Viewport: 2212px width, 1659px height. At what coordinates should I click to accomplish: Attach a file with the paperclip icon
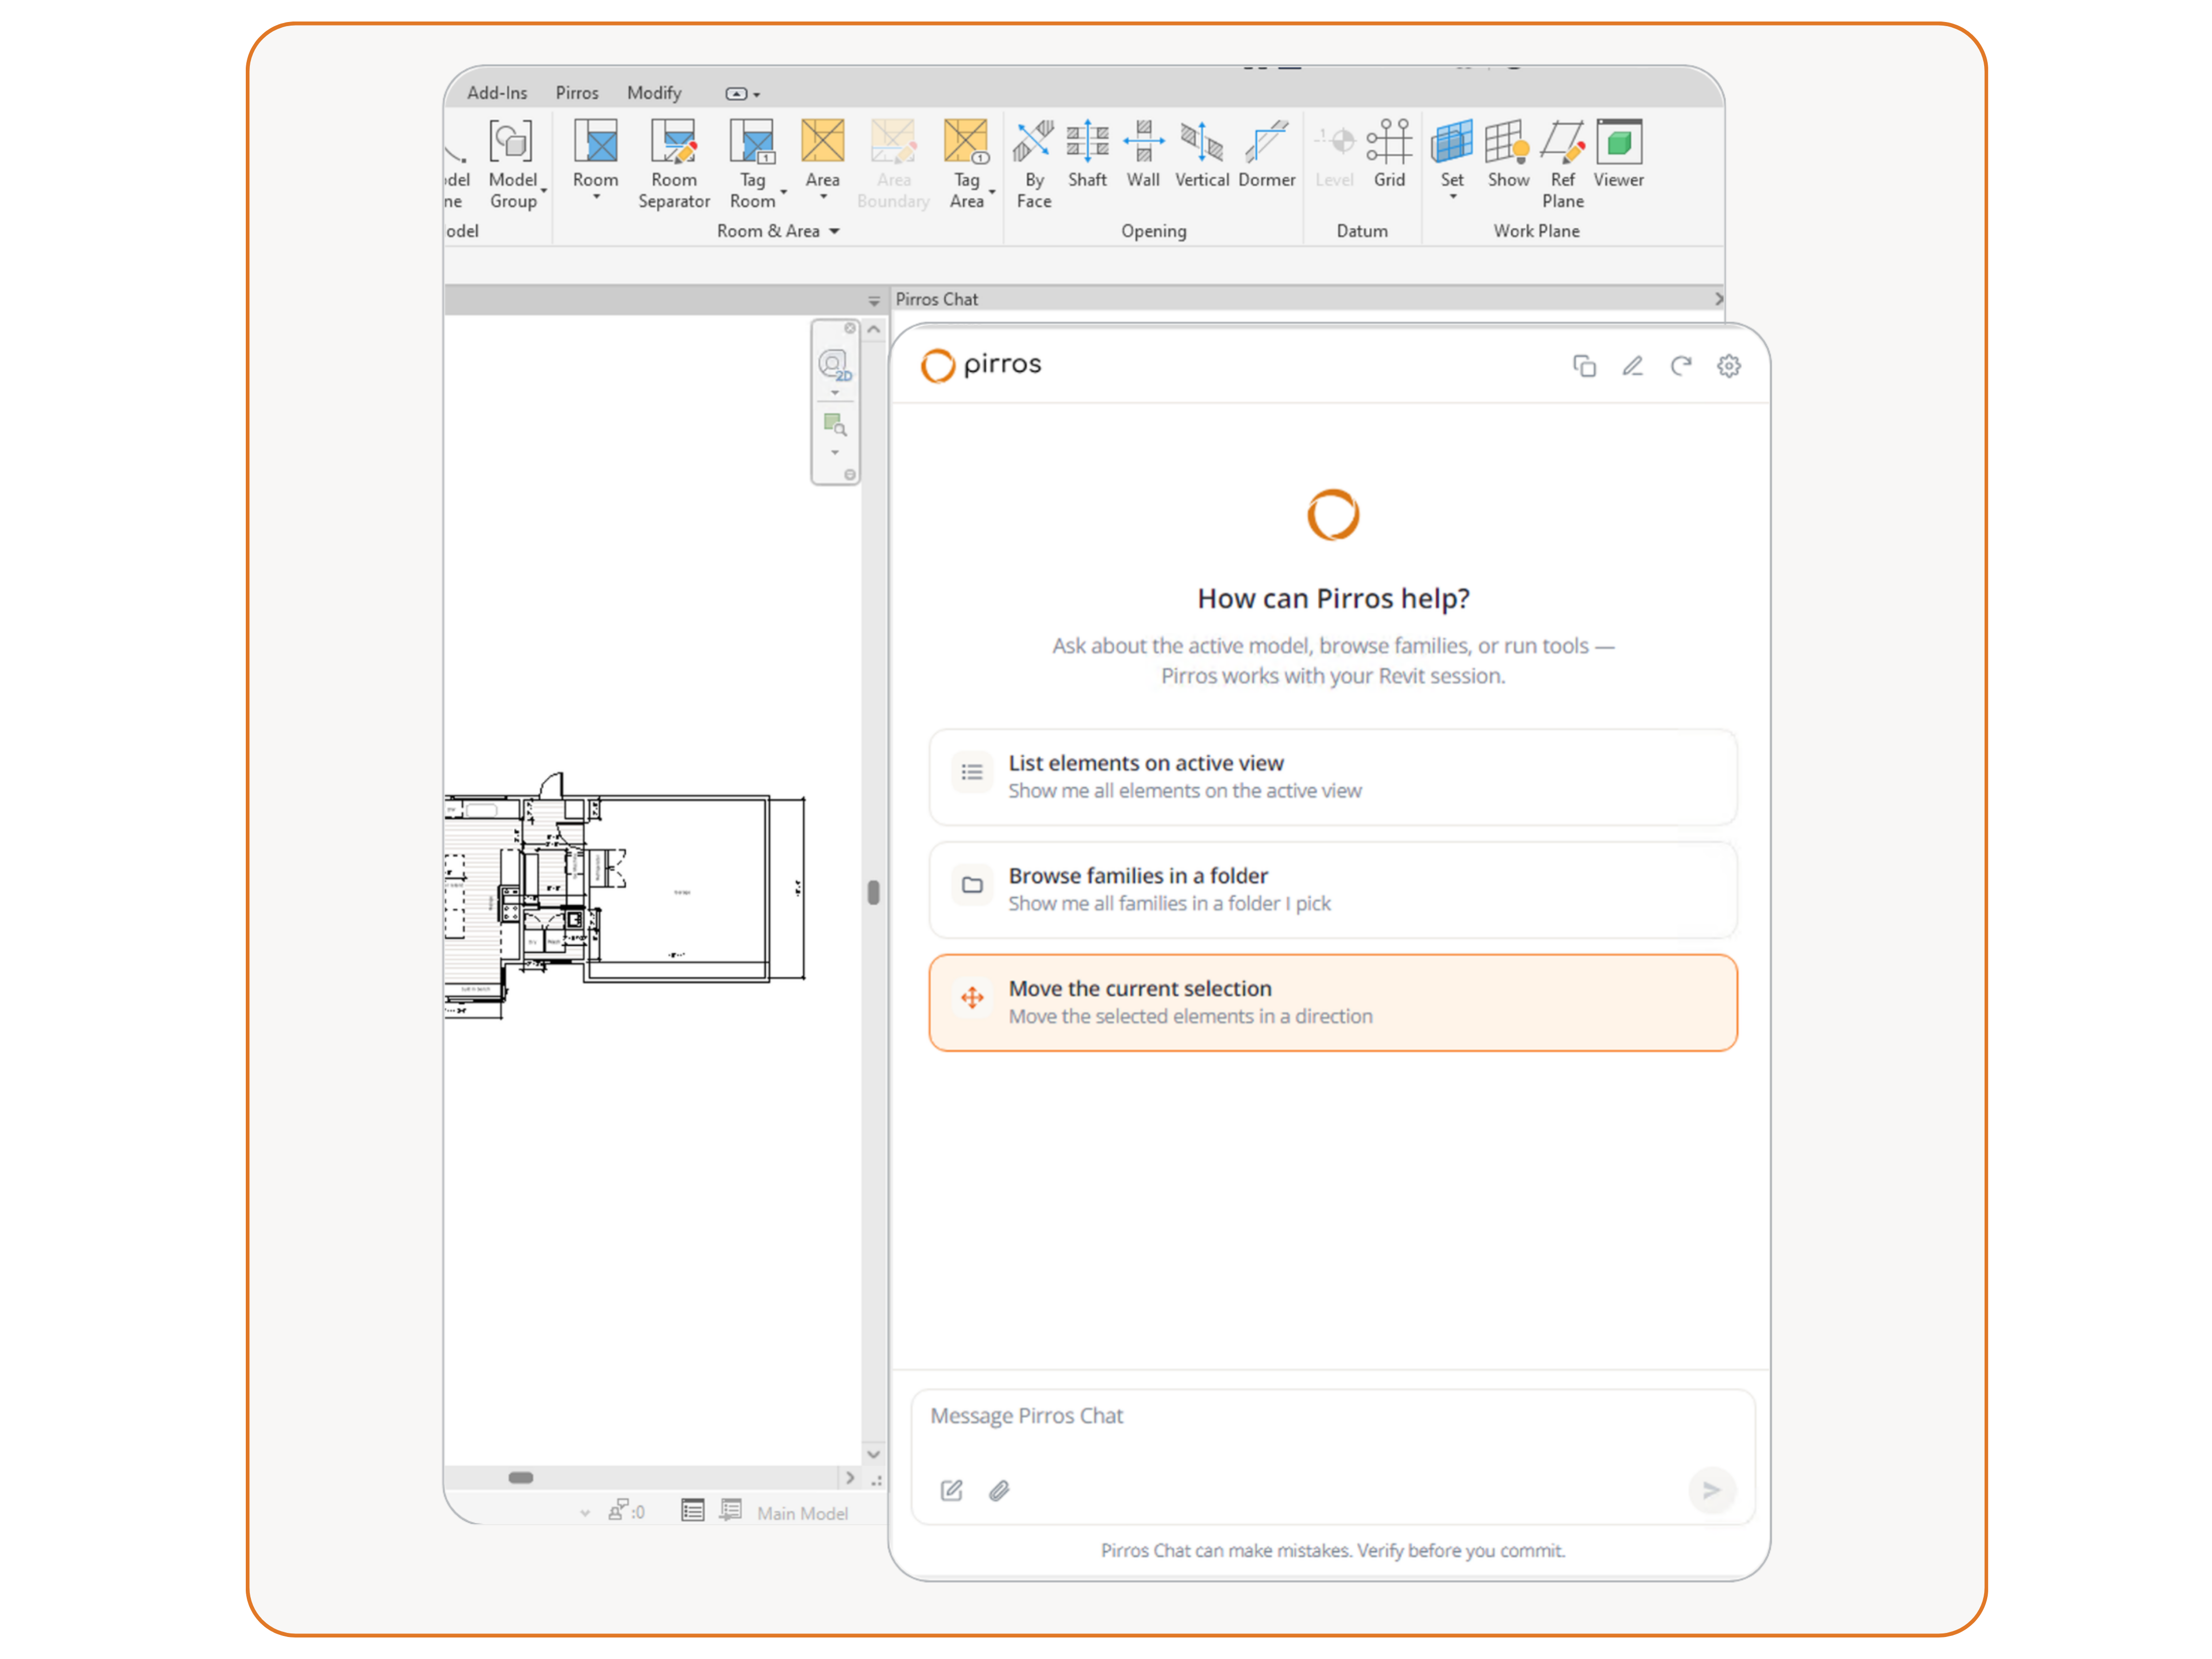(x=999, y=1491)
